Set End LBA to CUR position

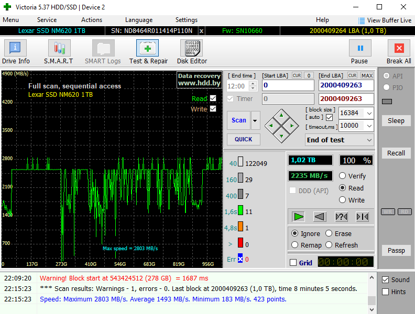pyautogui.click(x=352, y=75)
